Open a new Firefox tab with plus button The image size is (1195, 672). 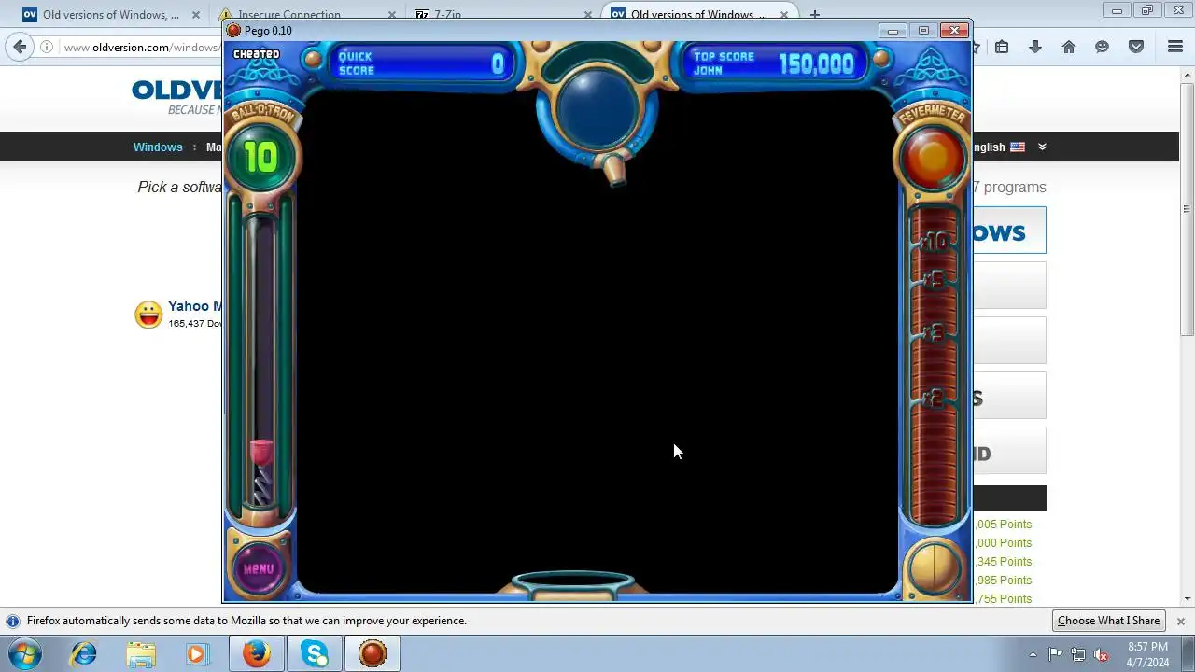[x=815, y=15]
